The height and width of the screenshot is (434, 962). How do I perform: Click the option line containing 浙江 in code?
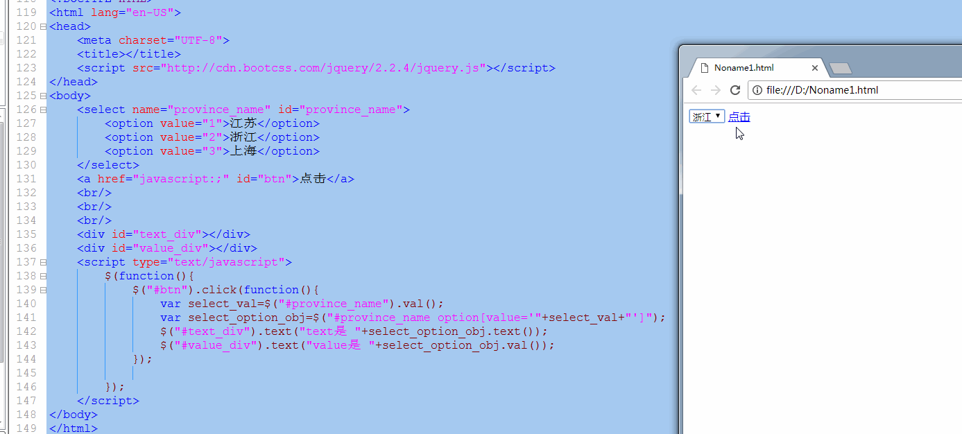[x=212, y=137]
